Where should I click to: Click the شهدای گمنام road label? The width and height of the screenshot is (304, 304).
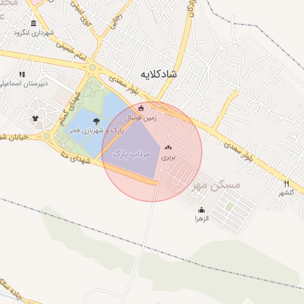[x=70, y=109]
